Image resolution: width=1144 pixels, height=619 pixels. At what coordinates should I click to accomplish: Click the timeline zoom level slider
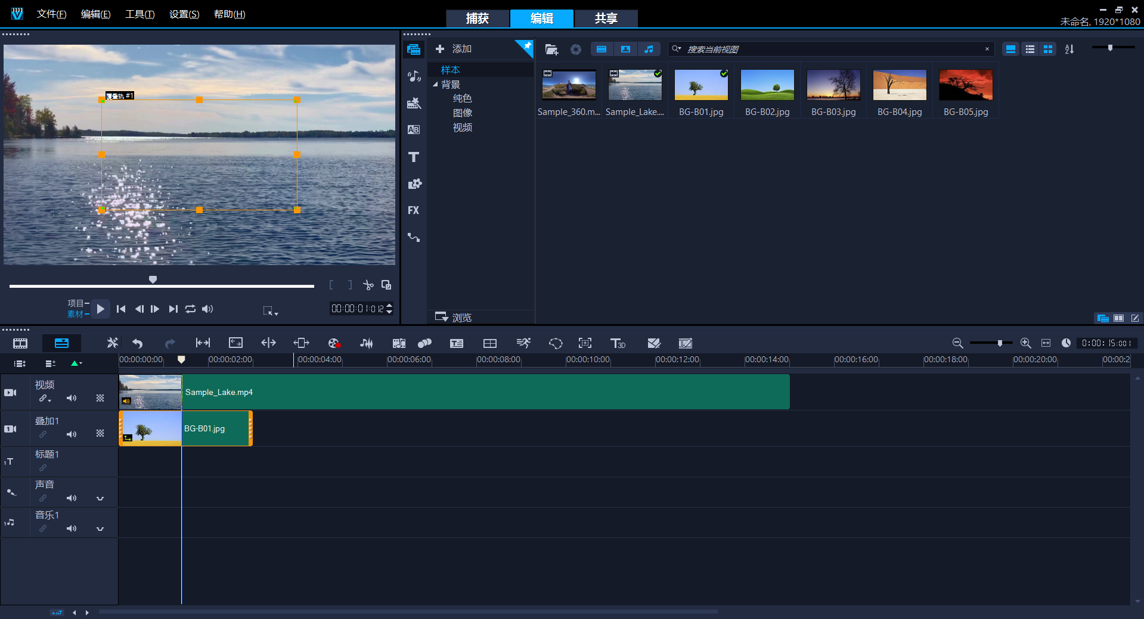(1000, 343)
